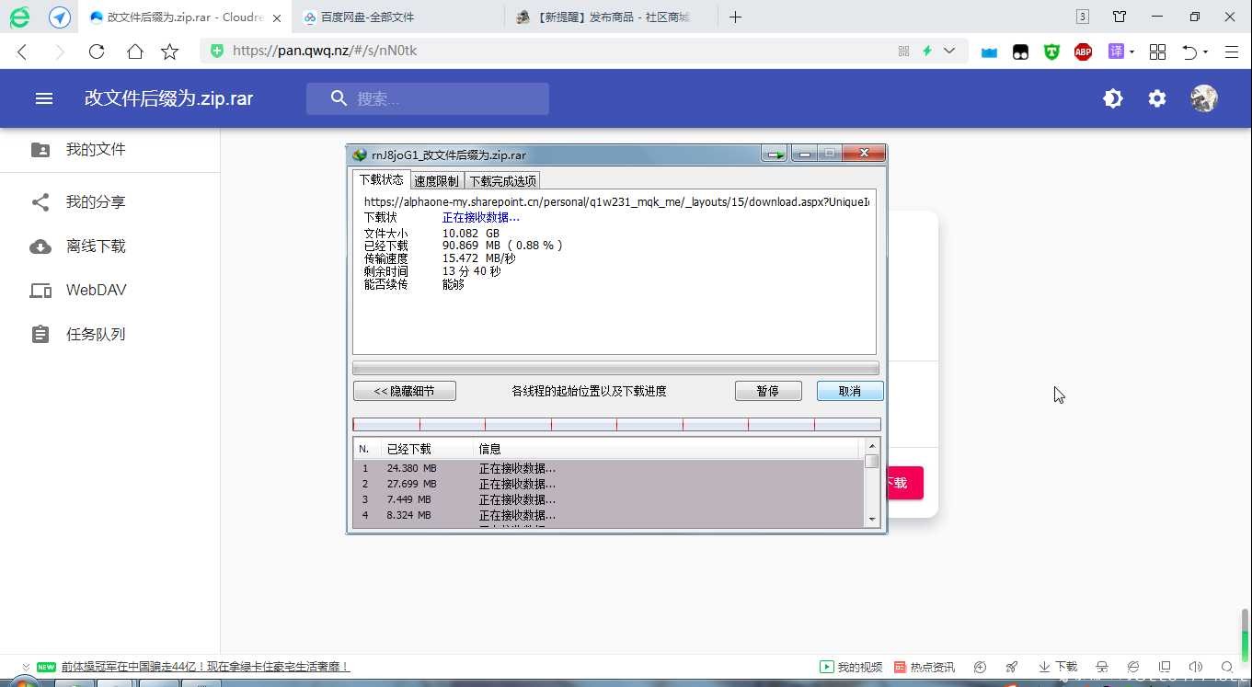Select thread row 4 with 8.324 MB
The width and height of the screenshot is (1252, 687).
click(609, 515)
